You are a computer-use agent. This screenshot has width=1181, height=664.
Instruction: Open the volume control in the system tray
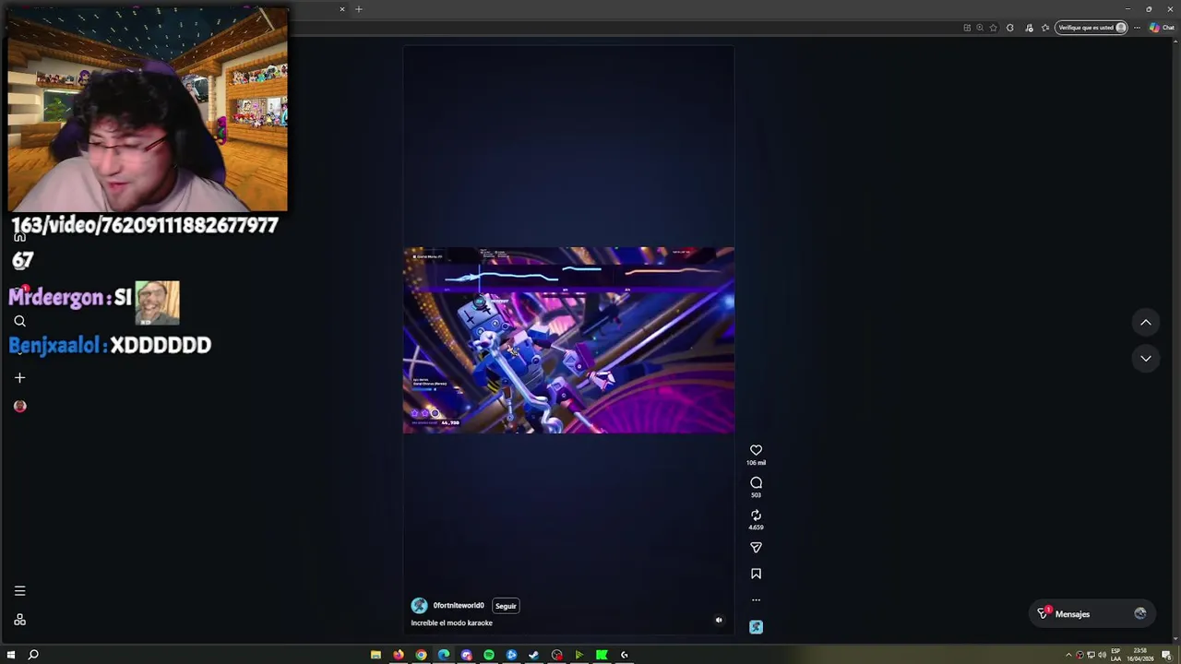[x=1102, y=655]
